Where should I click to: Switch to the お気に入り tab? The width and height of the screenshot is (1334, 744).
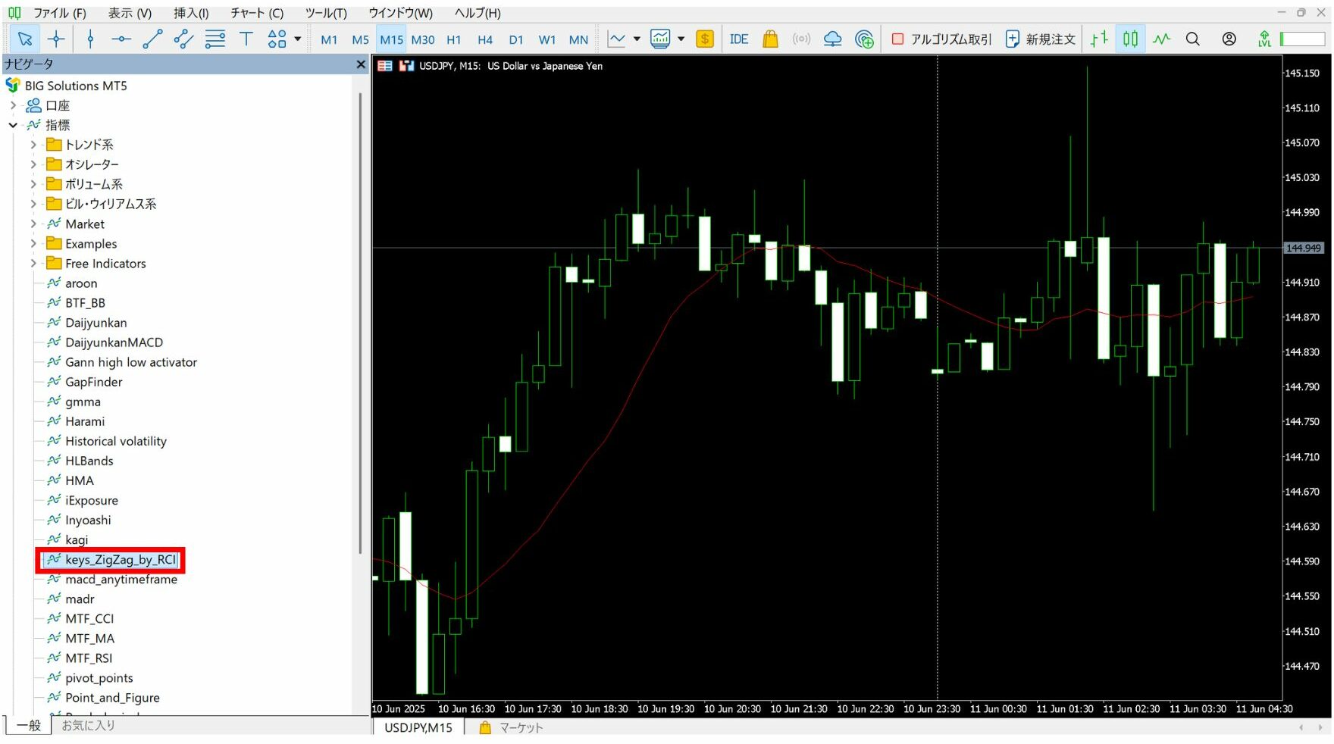(x=88, y=726)
